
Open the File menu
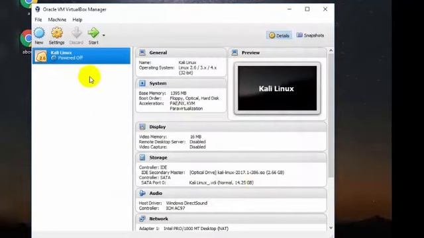coord(38,20)
